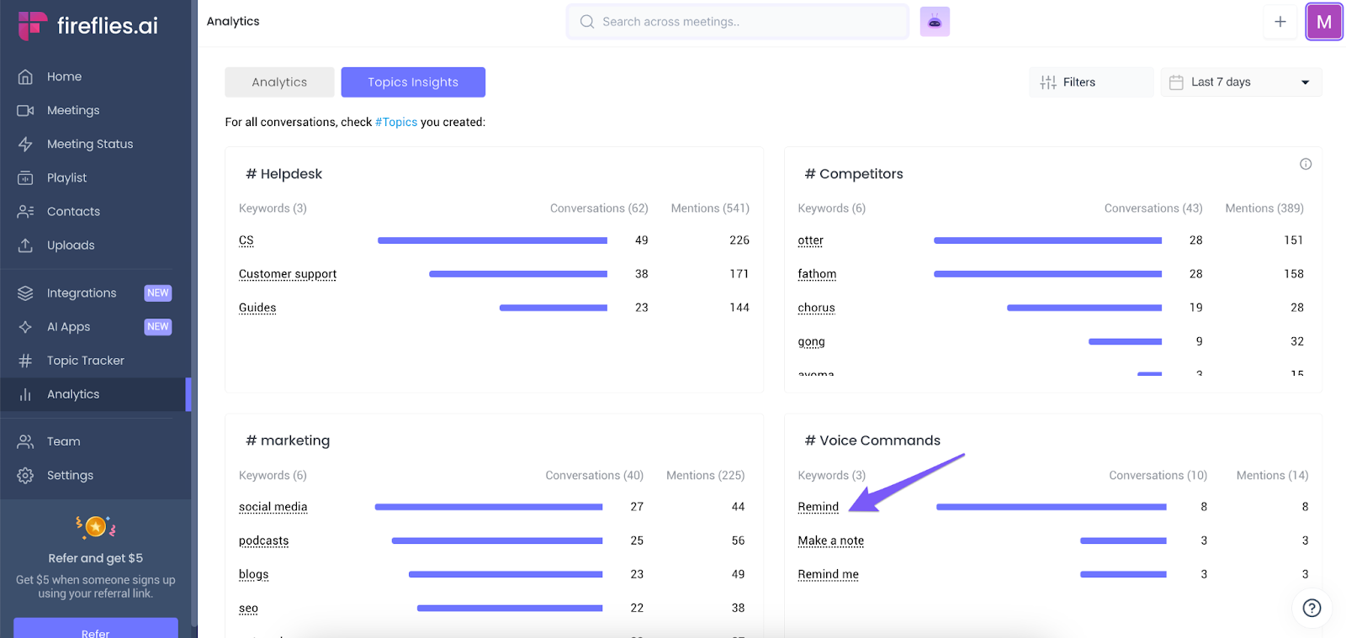Click the otter conversations progress bar

1047,240
